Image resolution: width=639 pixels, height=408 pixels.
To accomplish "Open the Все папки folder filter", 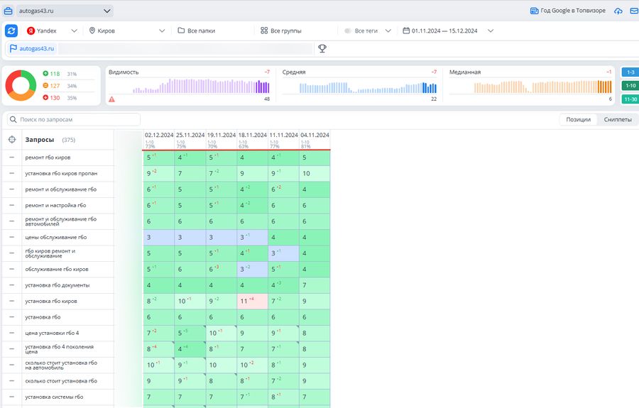I will [x=197, y=31].
